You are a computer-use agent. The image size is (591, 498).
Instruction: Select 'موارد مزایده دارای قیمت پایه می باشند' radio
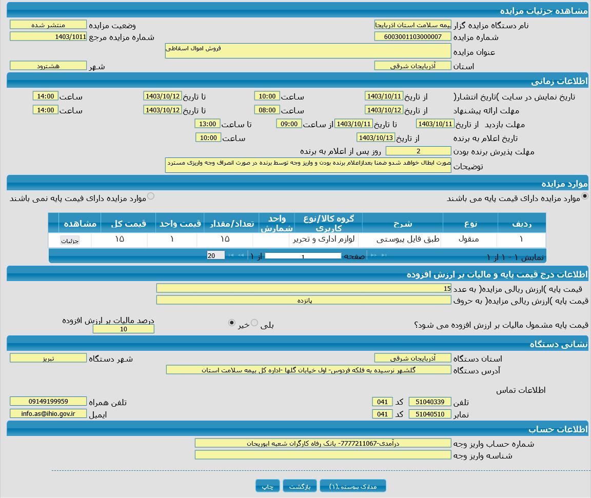584,196
